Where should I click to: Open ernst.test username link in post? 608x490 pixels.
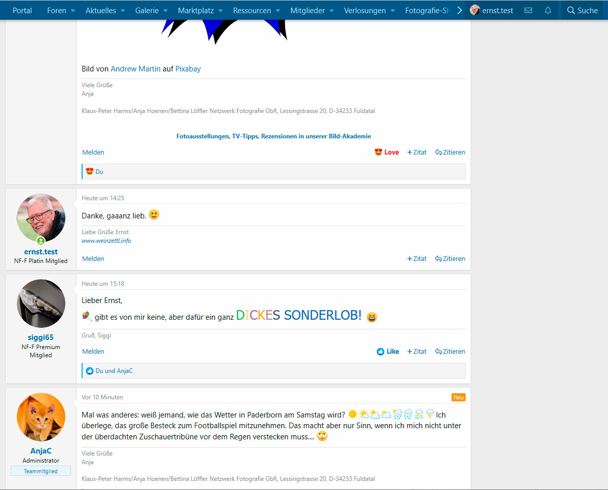click(41, 251)
